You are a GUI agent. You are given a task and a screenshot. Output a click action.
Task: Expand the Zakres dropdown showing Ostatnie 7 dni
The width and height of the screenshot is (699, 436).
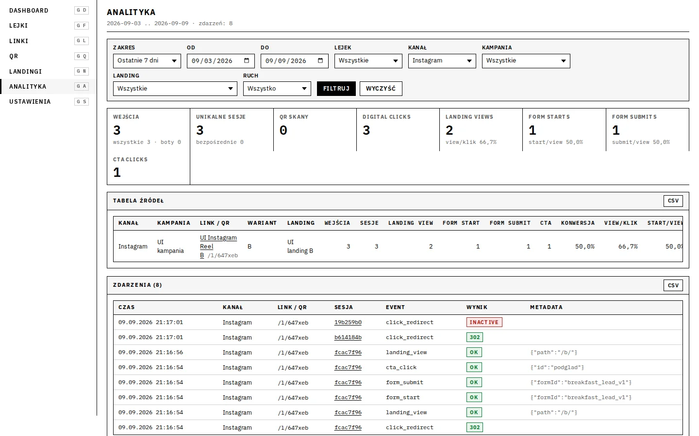coord(147,61)
